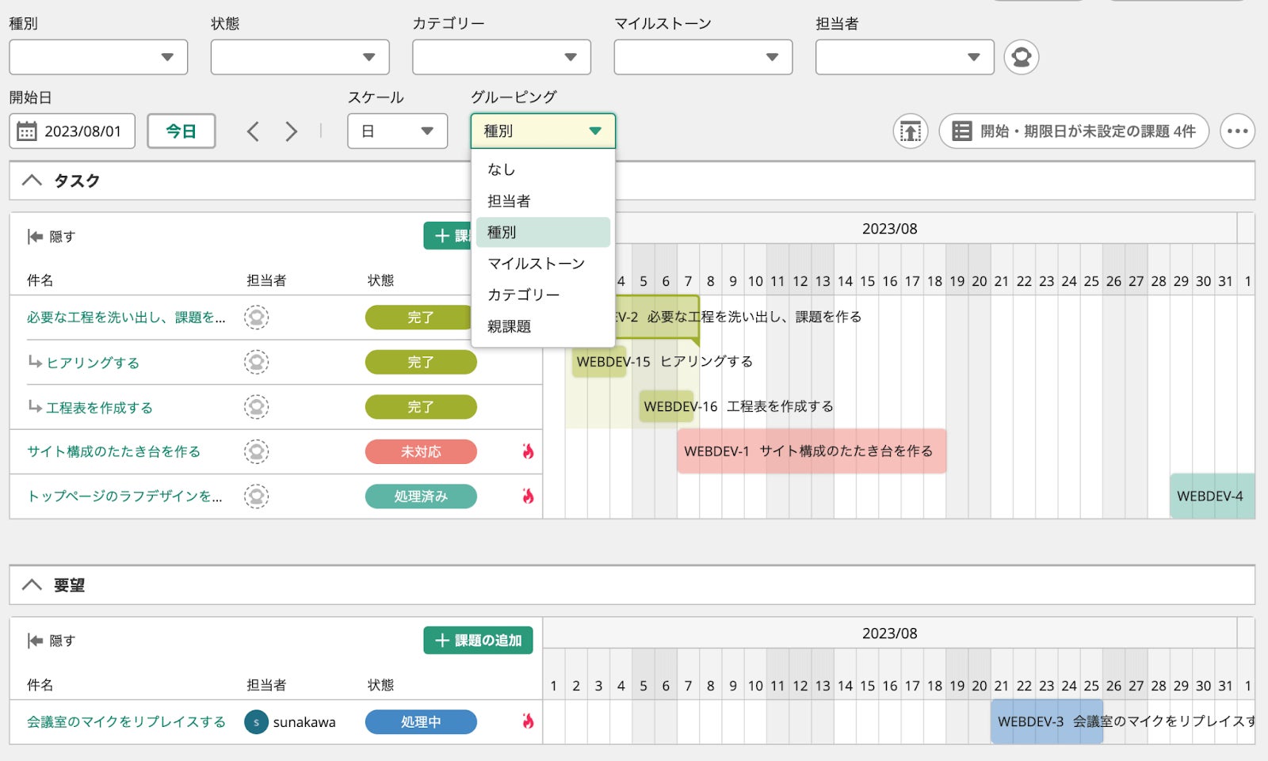Image resolution: width=1268 pixels, height=761 pixels.
Task: Click sunakawa avatar icon
Action: point(256,722)
